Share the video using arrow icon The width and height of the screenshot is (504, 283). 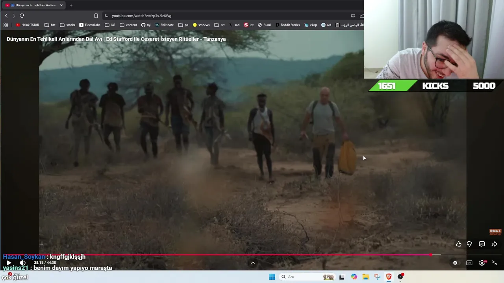[x=495, y=244]
